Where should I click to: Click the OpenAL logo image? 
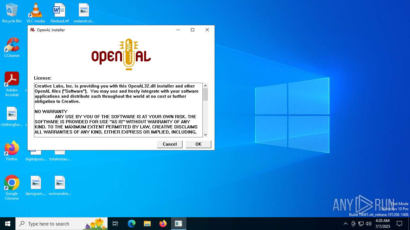(x=121, y=54)
